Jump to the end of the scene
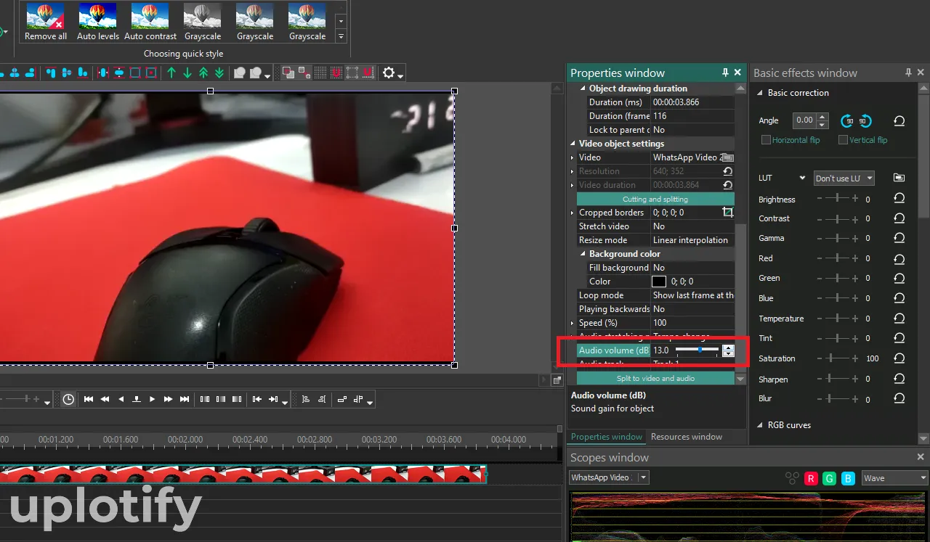The height and width of the screenshot is (542, 930). 185,399
